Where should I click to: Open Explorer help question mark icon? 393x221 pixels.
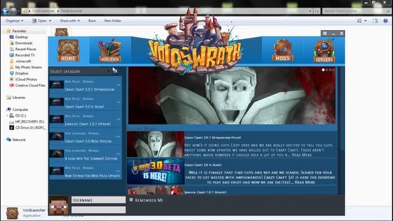(386, 21)
